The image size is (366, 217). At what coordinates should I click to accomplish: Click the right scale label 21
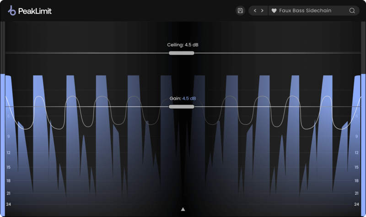356,193
